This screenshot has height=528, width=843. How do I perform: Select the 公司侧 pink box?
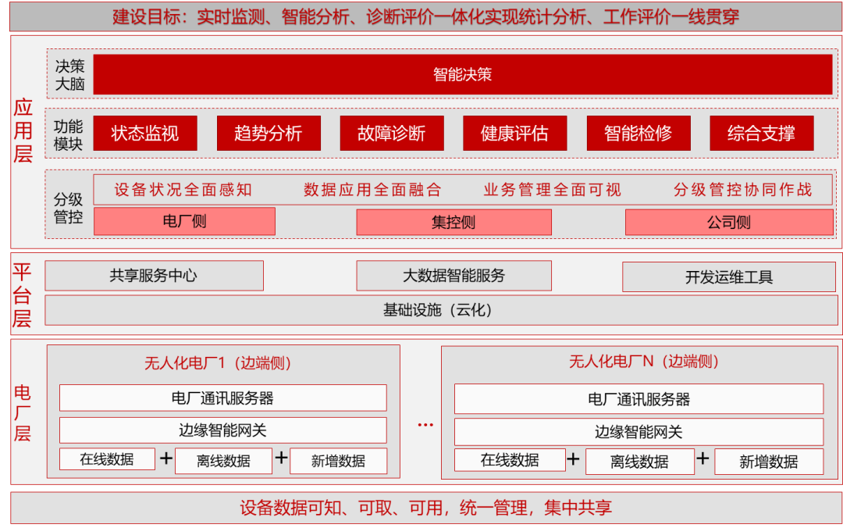(x=728, y=222)
